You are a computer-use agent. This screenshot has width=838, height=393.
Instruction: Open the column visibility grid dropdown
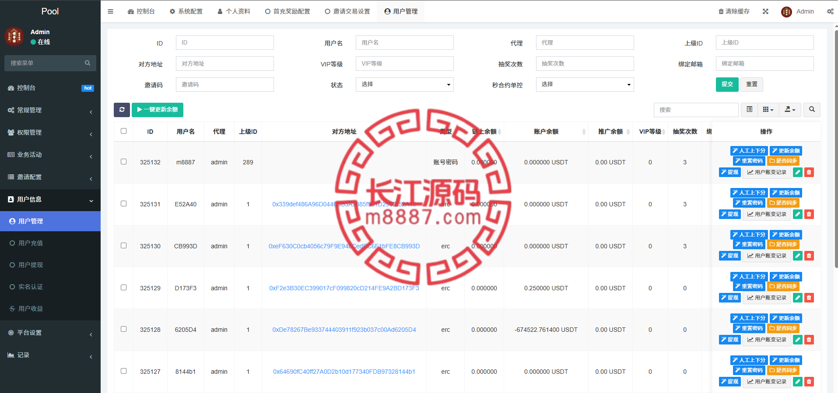tap(768, 110)
